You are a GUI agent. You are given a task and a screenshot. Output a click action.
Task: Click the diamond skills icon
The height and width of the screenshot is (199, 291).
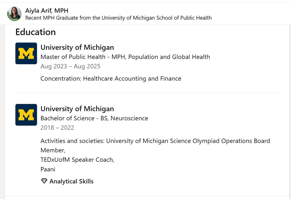(44, 181)
